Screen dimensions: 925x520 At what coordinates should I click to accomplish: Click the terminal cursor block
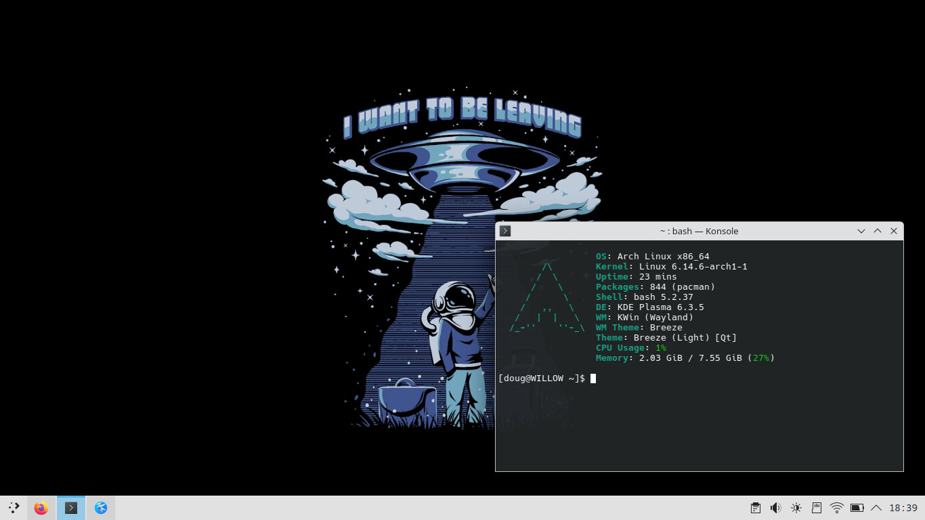pyautogui.click(x=593, y=378)
